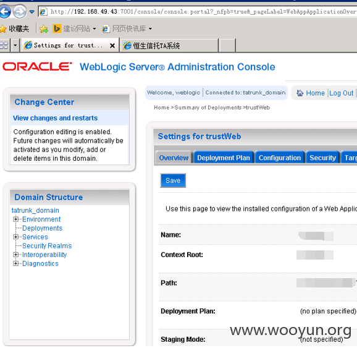Open the tab list dropdown arrow
357x348 pixels.
click(15, 45)
